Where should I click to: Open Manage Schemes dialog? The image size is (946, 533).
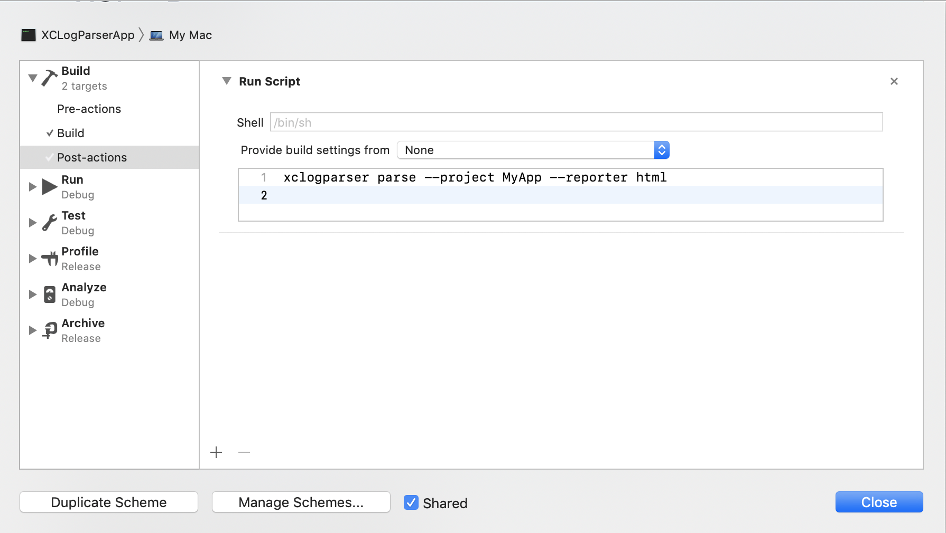point(301,502)
